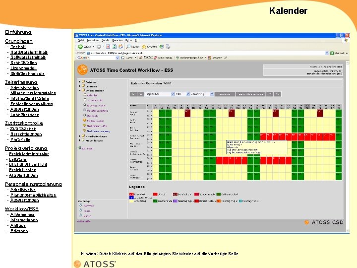Click the yellow Arbeitstag legend swatch
This screenshot has width=357, height=268.
tap(131, 201)
